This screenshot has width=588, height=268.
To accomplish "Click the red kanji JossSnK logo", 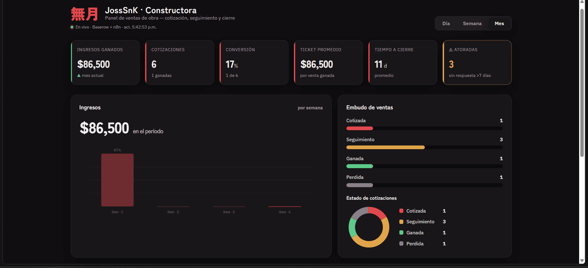I will coord(84,14).
